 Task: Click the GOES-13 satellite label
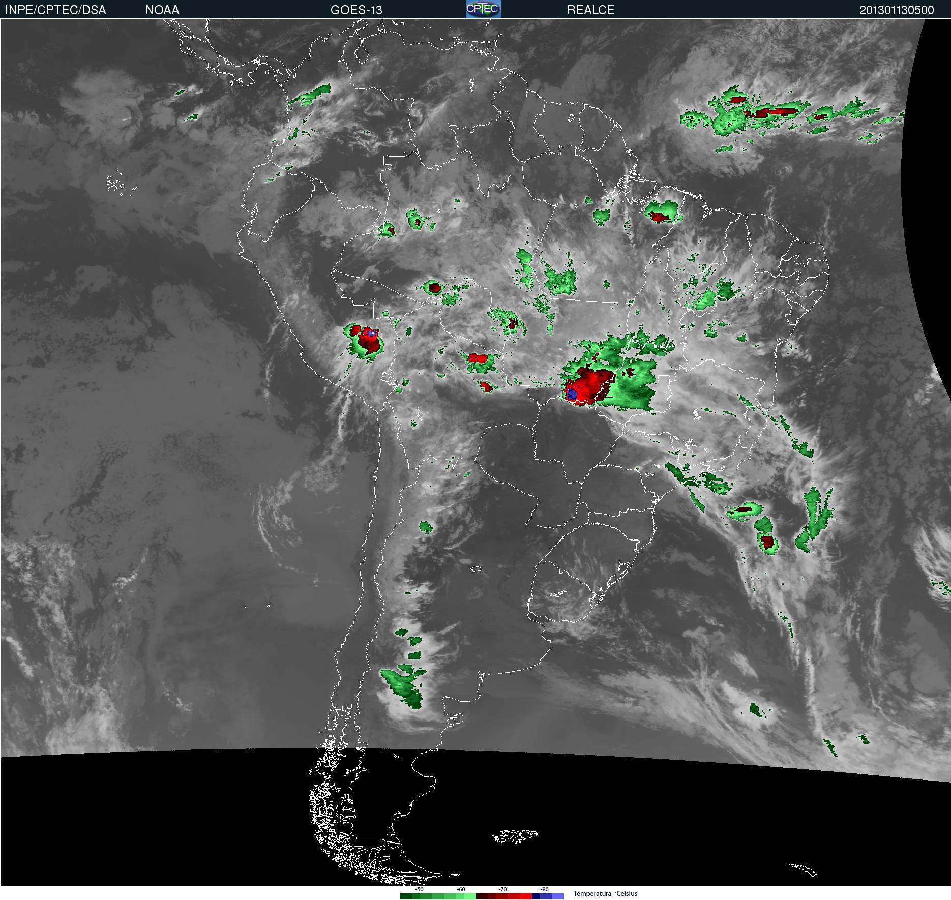356,10
